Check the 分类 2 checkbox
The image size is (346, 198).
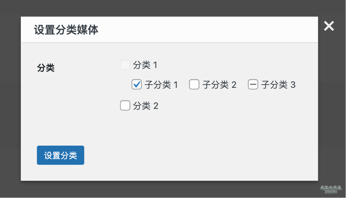click(x=125, y=105)
